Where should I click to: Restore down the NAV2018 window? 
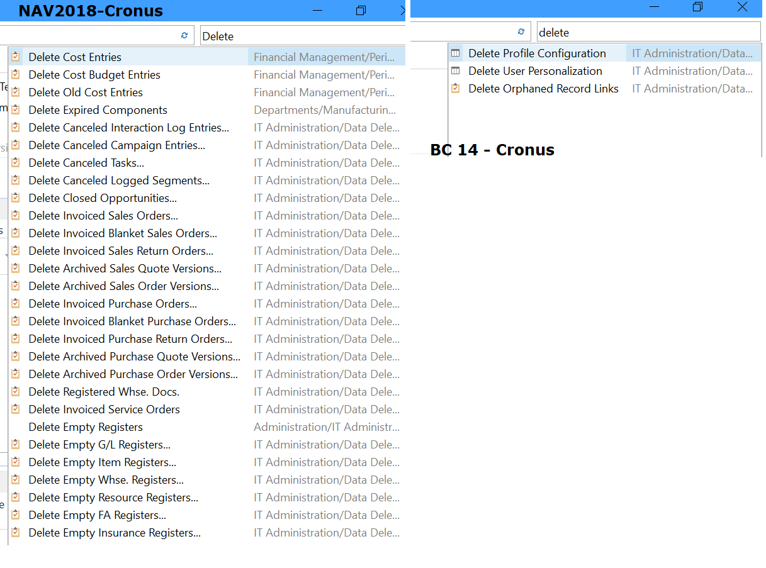[x=361, y=10]
